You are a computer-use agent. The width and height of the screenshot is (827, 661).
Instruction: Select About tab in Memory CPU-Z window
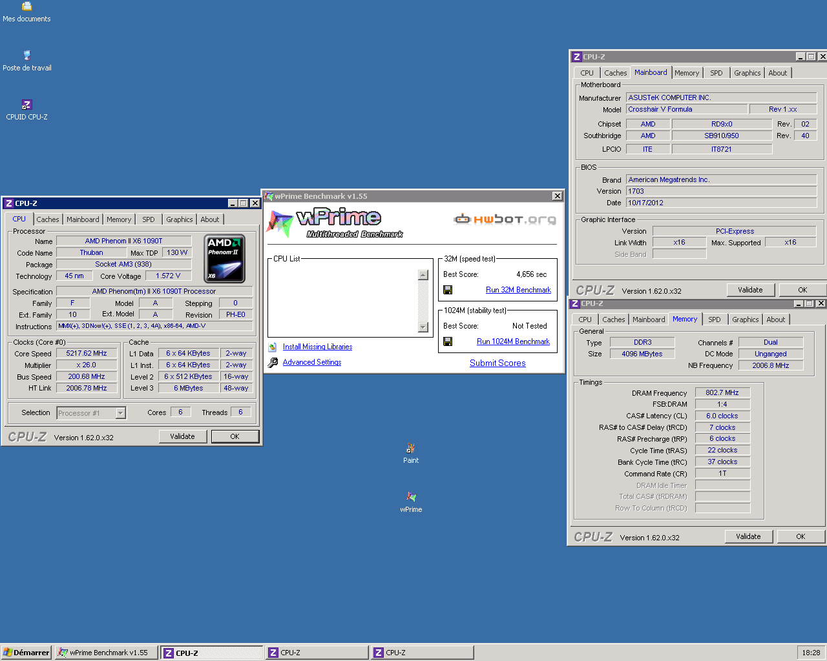(776, 320)
